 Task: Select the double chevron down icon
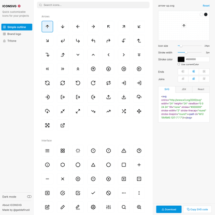pos(139,55)
